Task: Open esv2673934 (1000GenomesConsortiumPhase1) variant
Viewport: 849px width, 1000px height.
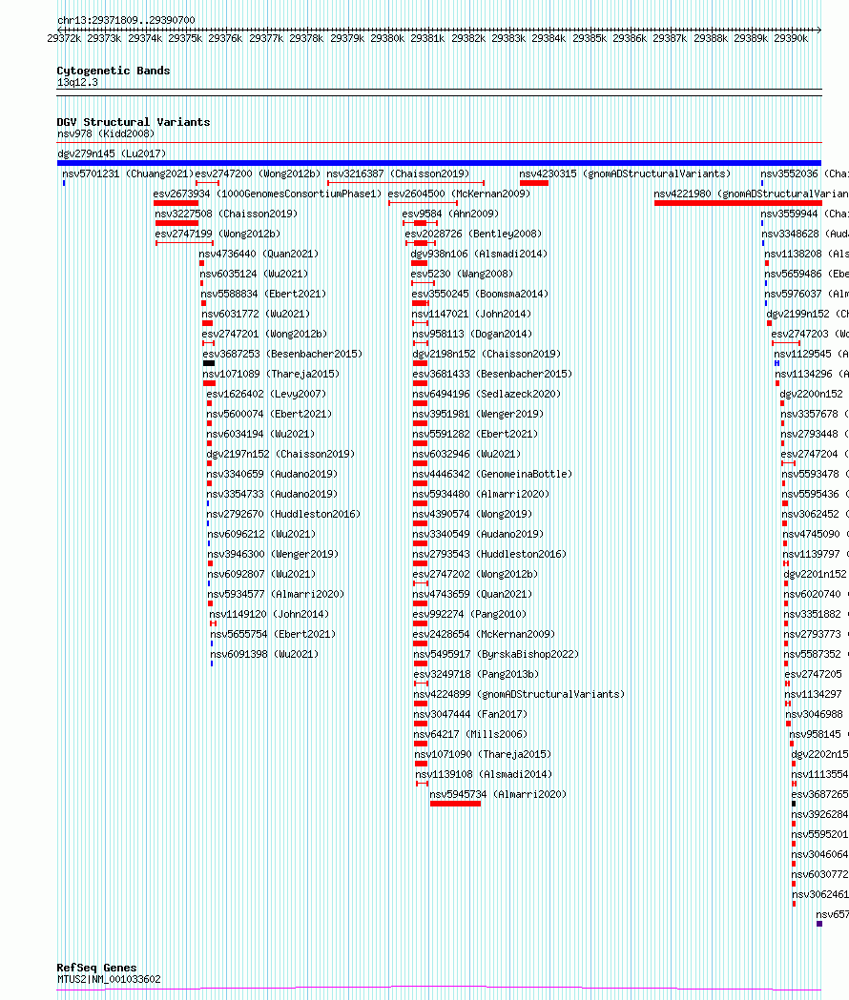Action: point(267,194)
